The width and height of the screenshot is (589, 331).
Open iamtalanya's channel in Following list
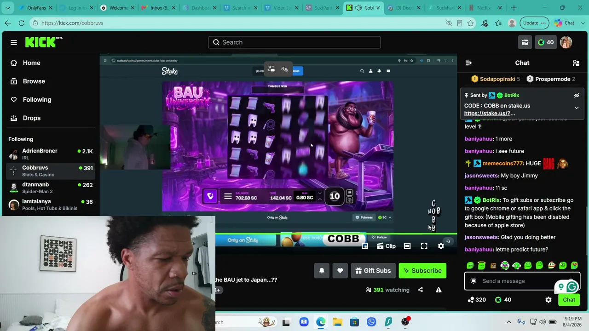(x=51, y=205)
